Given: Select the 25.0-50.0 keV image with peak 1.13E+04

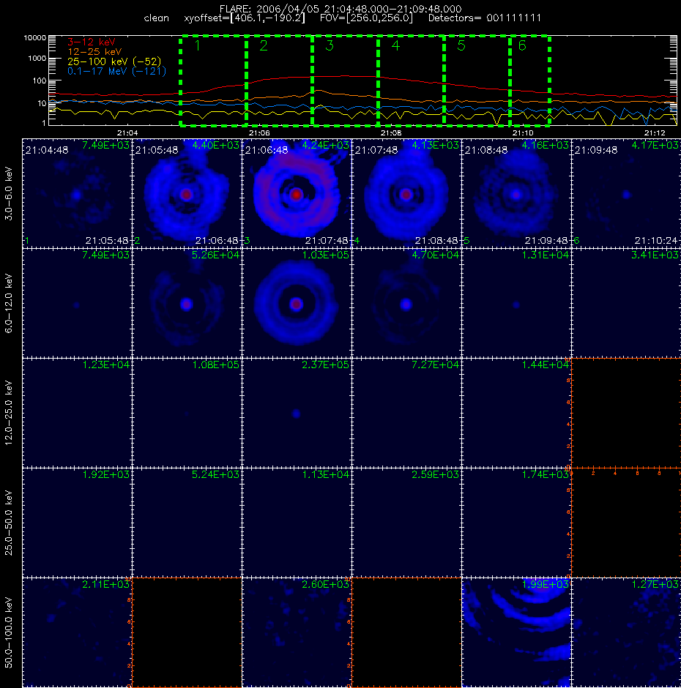Looking at the screenshot, I should (297, 523).
